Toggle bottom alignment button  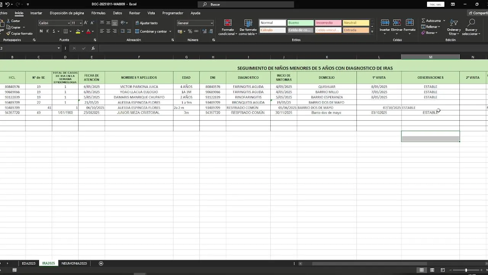(115, 23)
